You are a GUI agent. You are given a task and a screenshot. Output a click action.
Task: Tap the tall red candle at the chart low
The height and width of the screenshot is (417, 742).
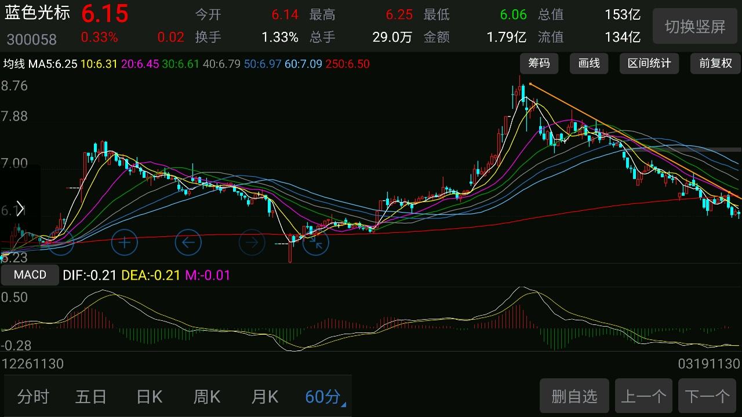pyautogui.click(x=290, y=248)
